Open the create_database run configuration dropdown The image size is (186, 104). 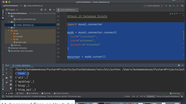point(153,6)
